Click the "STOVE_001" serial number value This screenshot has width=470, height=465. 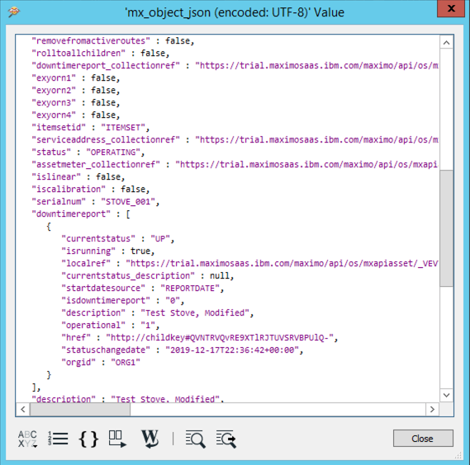click(128, 202)
